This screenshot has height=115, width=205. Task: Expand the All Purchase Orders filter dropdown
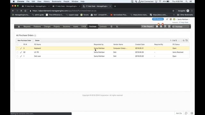coord(35,35)
